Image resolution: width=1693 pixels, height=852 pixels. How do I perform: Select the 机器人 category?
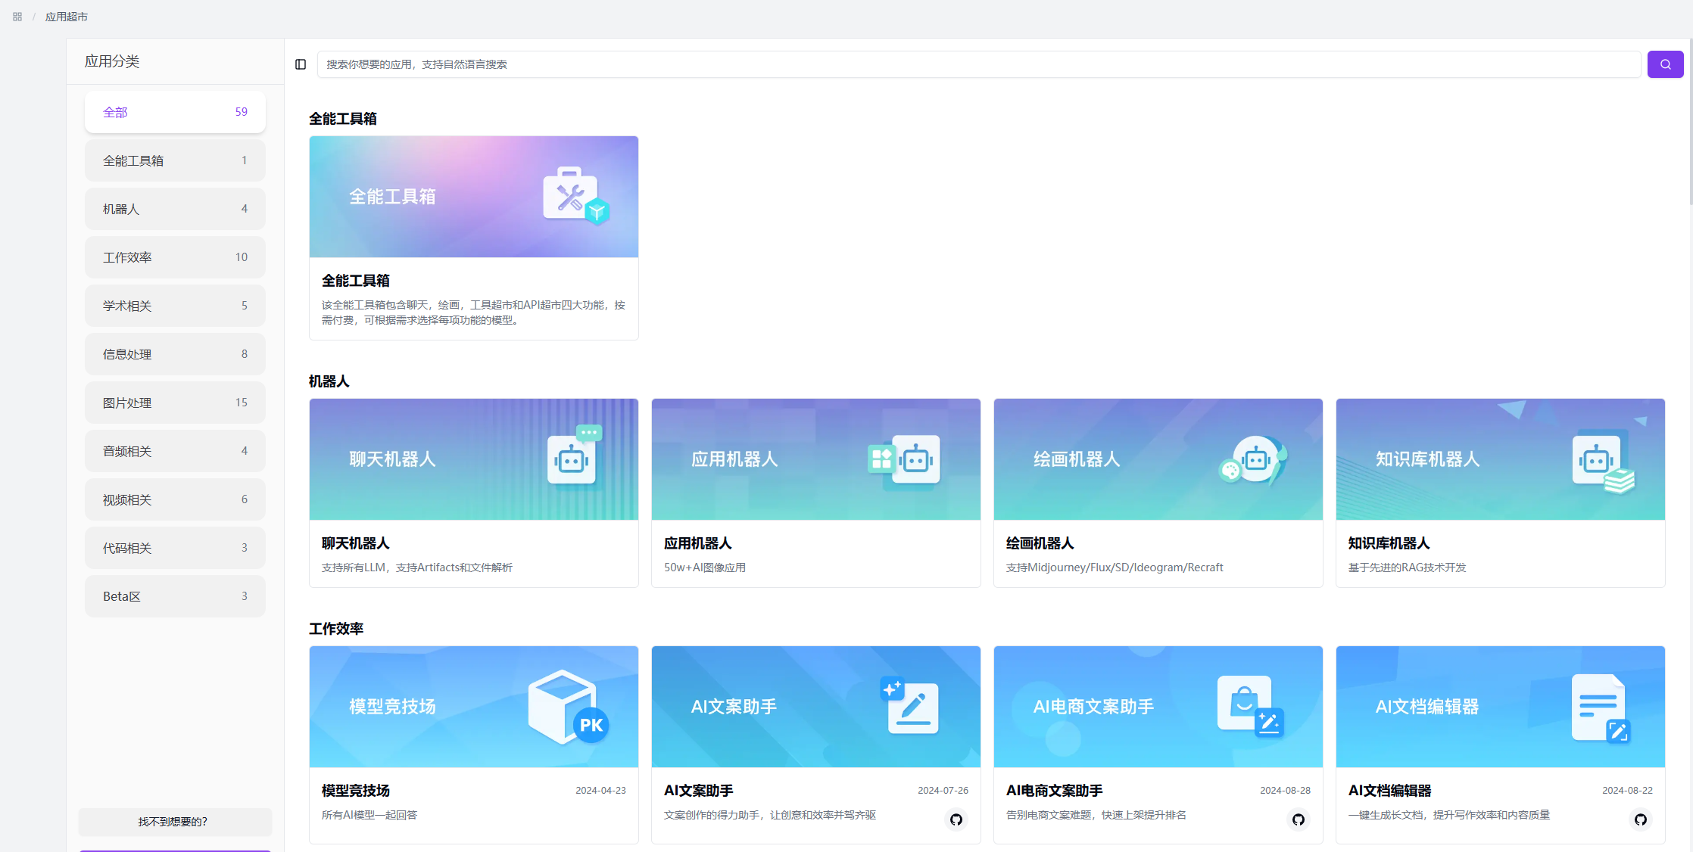click(175, 209)
